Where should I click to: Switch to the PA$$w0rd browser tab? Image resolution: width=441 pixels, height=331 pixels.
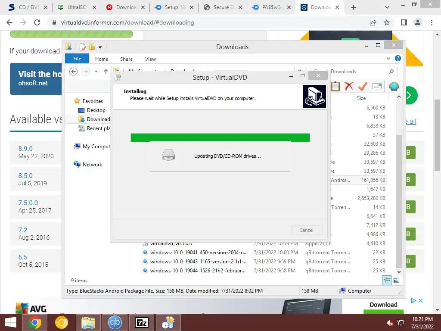coord(272,7)
